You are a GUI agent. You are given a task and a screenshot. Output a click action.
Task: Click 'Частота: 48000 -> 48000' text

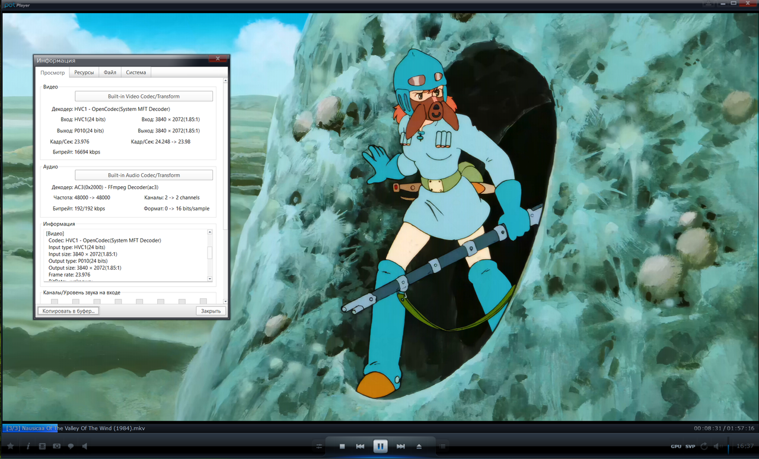(81, 197)
